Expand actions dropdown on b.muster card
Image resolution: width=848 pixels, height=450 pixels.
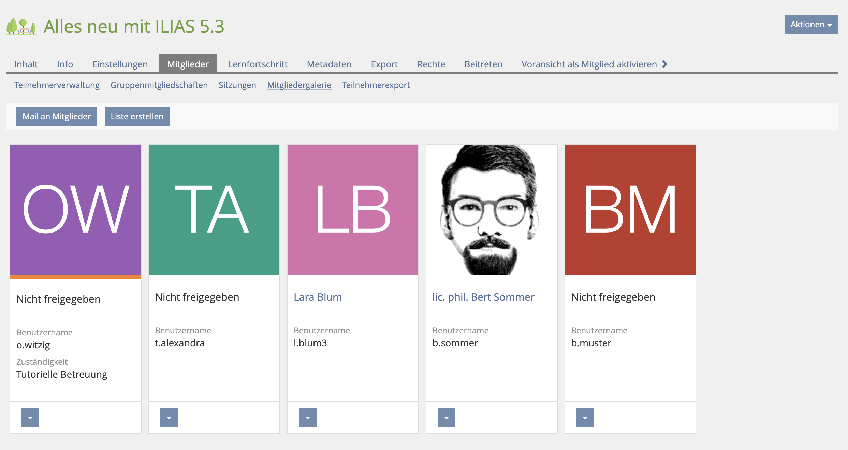[585, 417]
